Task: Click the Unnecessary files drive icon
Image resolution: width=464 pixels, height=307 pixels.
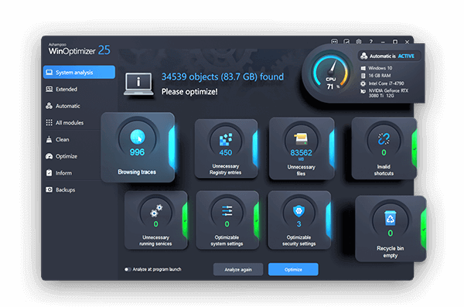Action: click(301, 139)
